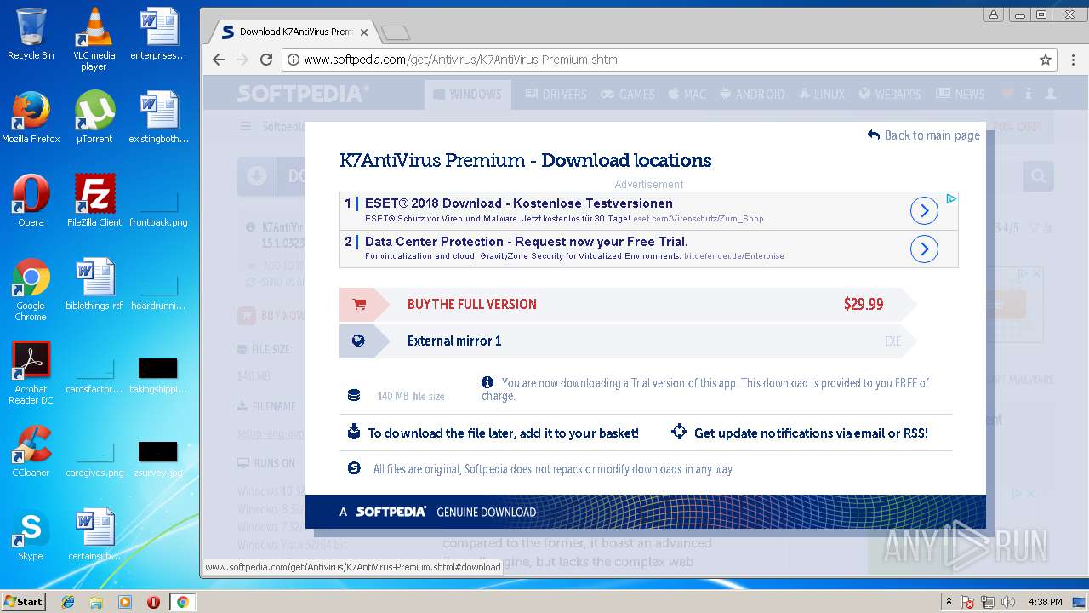Image resolution: width=1089 pixels, height=613 pixels.
Task: Click the globe icon next to External mirror 1
Action: (x=358, y=341)
